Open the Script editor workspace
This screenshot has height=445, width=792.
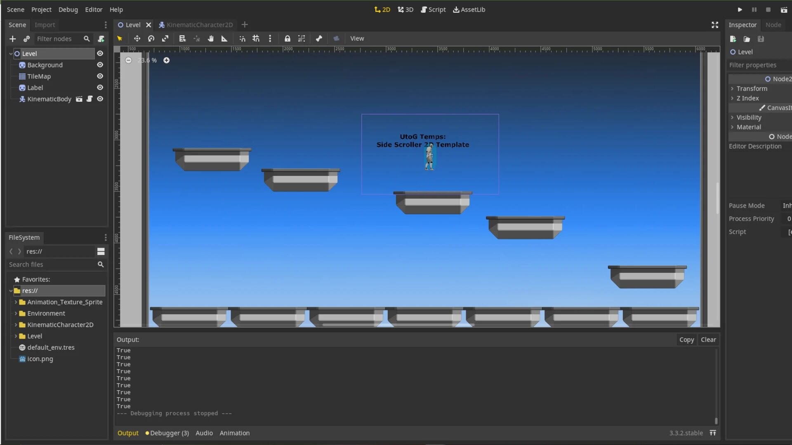[433, 9]
